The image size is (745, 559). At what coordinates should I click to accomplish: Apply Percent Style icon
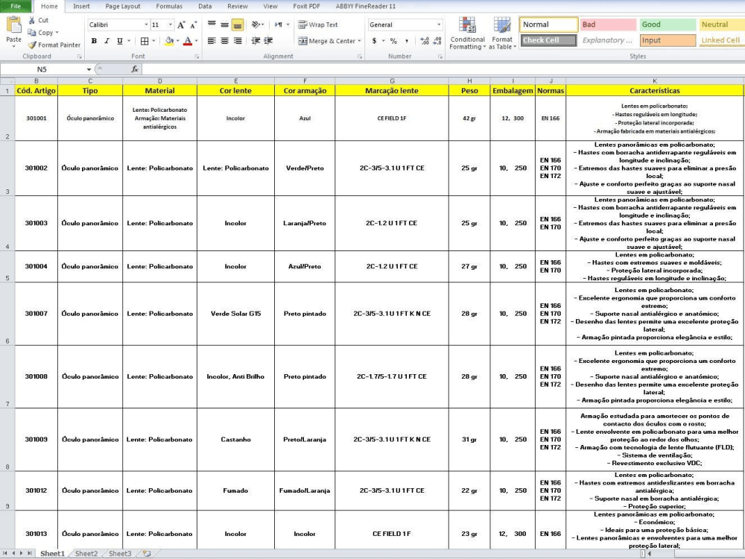click(x=393, y=41)
